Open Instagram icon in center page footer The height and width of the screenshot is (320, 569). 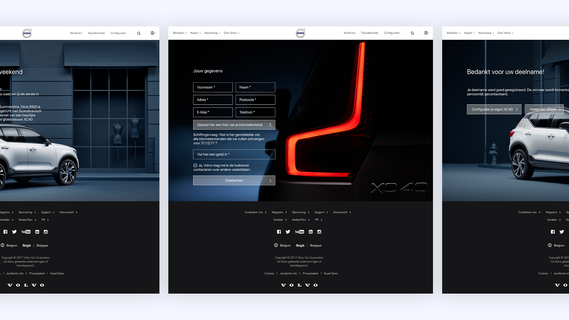(319, 232)
